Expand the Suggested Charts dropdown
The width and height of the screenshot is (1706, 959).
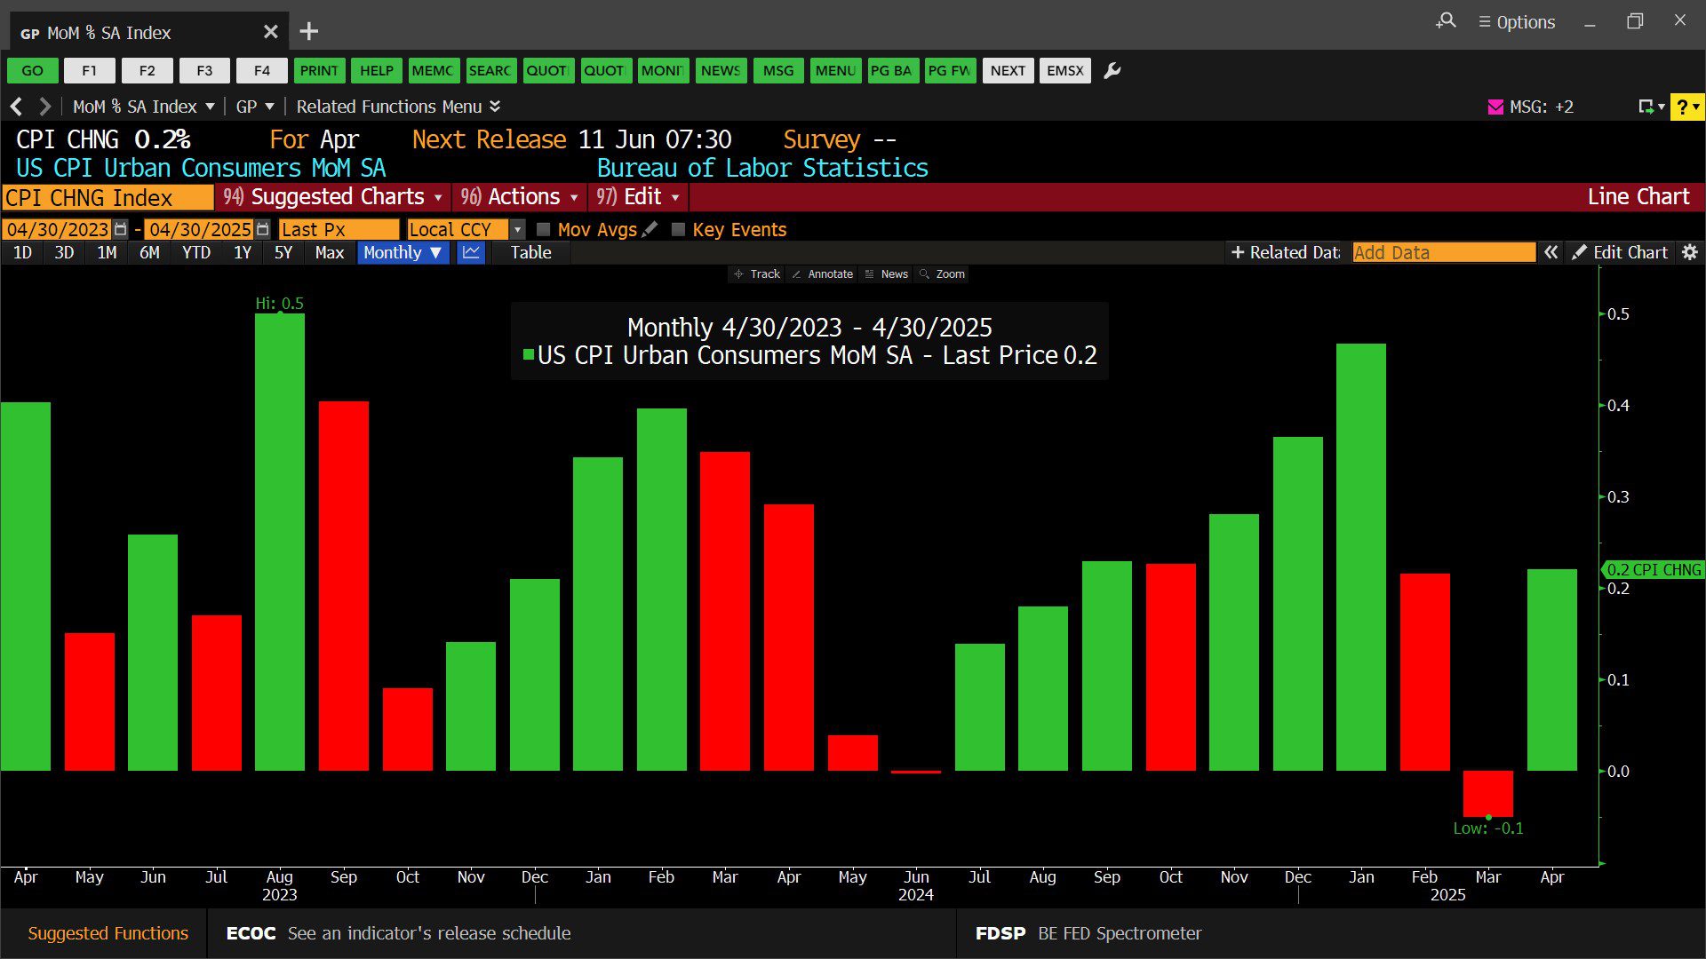click(x=334, y=197)
